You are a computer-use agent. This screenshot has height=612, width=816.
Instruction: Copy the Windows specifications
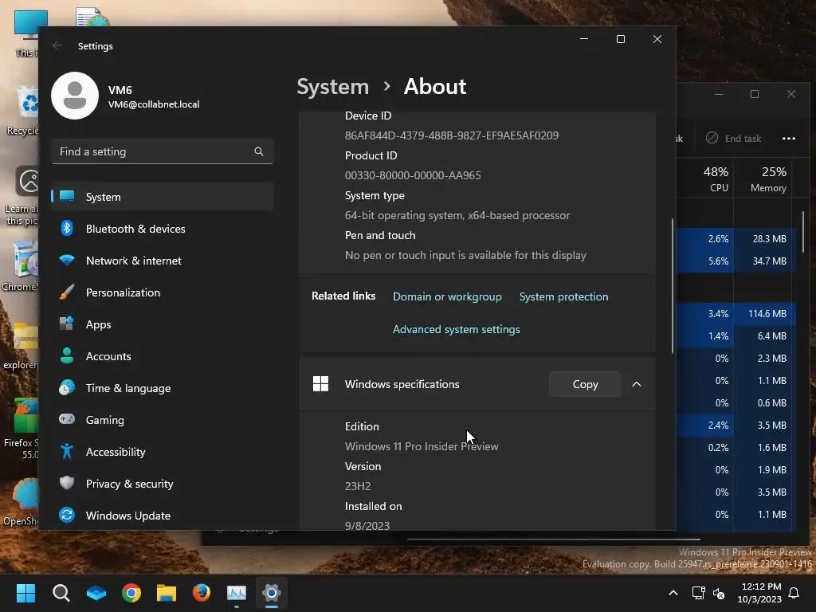click(x=585, y=384)
